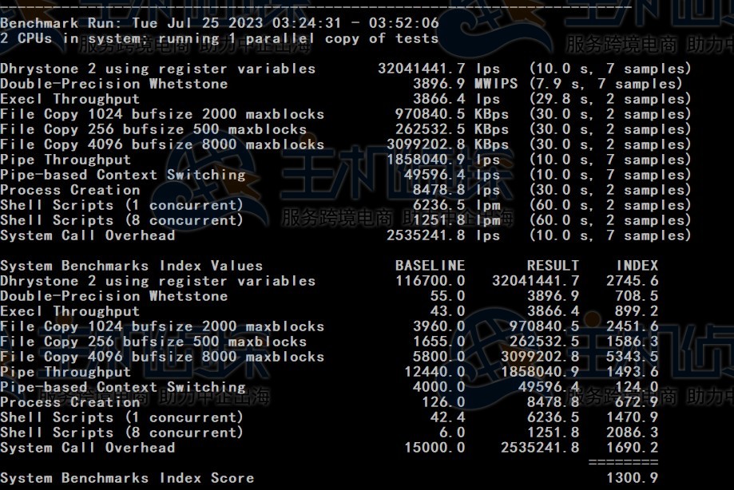
Task: Click the "System Benchmarks Index Values" heading
Action: tap(131, 266)
